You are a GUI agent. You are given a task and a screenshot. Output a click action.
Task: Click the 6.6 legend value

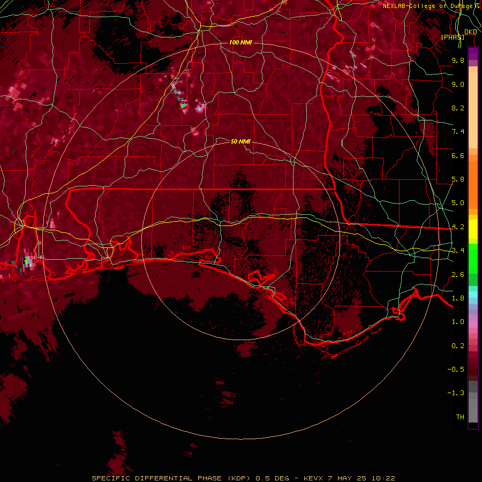tap(458, 155)
